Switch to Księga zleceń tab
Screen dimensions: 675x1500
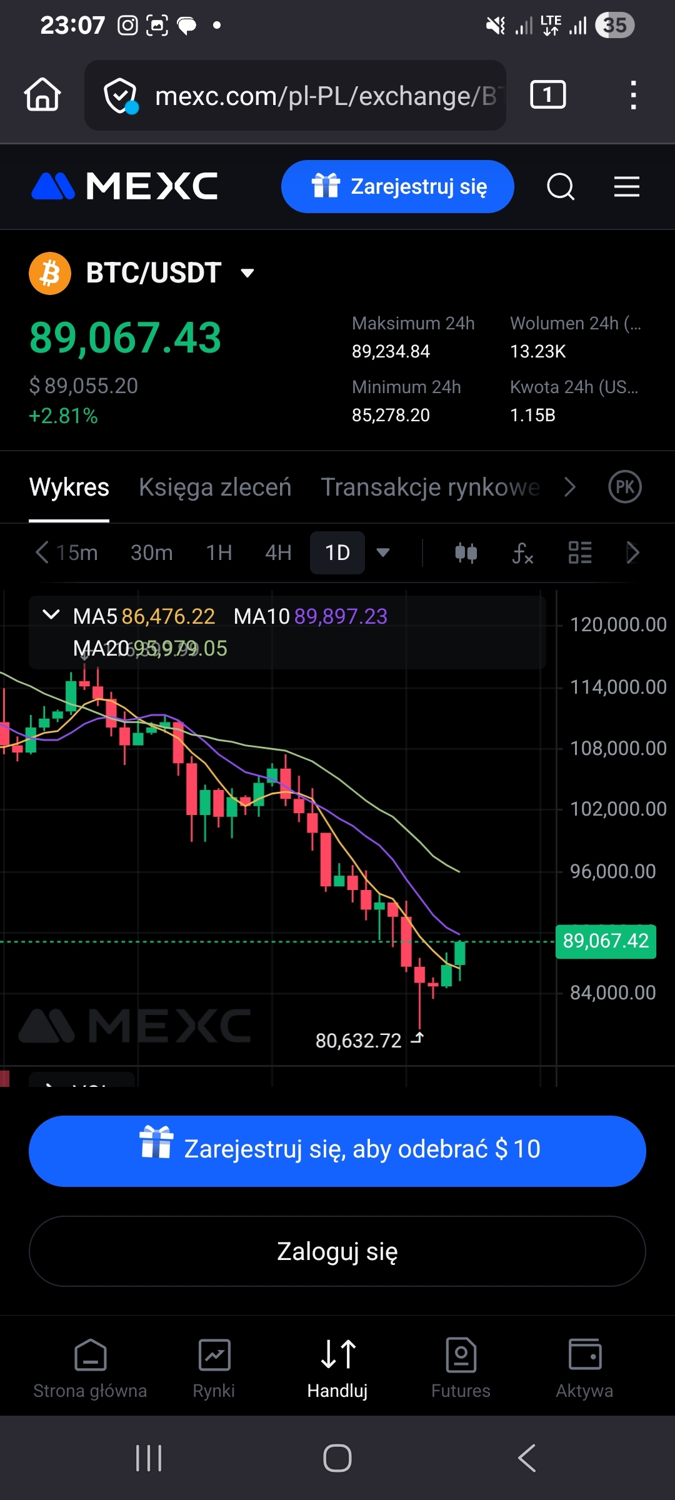[215, 487]
